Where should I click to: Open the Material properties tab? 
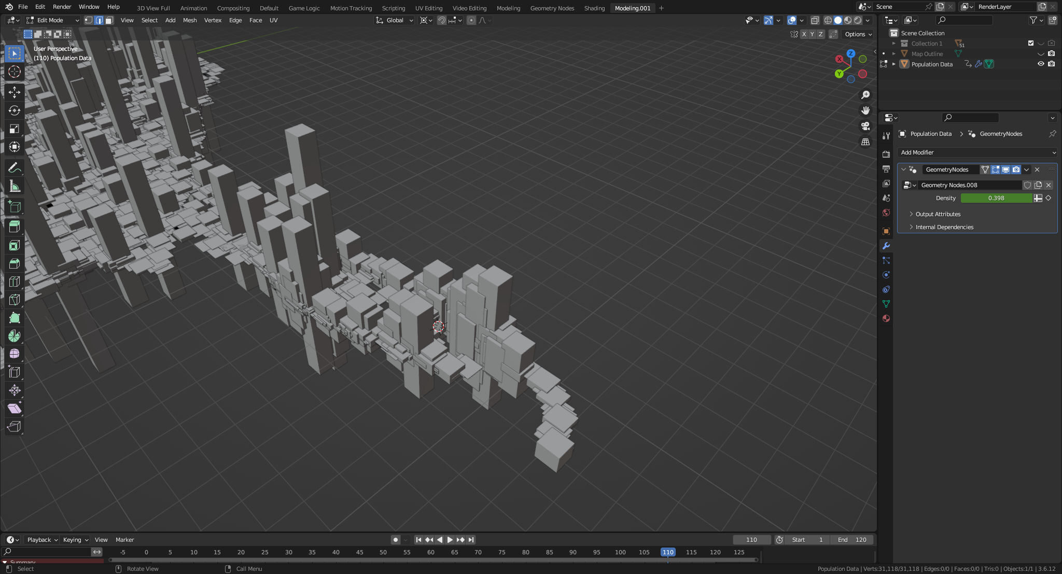coord(886,318)
